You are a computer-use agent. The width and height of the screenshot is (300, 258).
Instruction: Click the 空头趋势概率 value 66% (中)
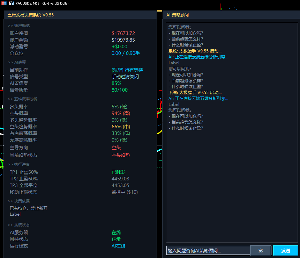point(121,127)
